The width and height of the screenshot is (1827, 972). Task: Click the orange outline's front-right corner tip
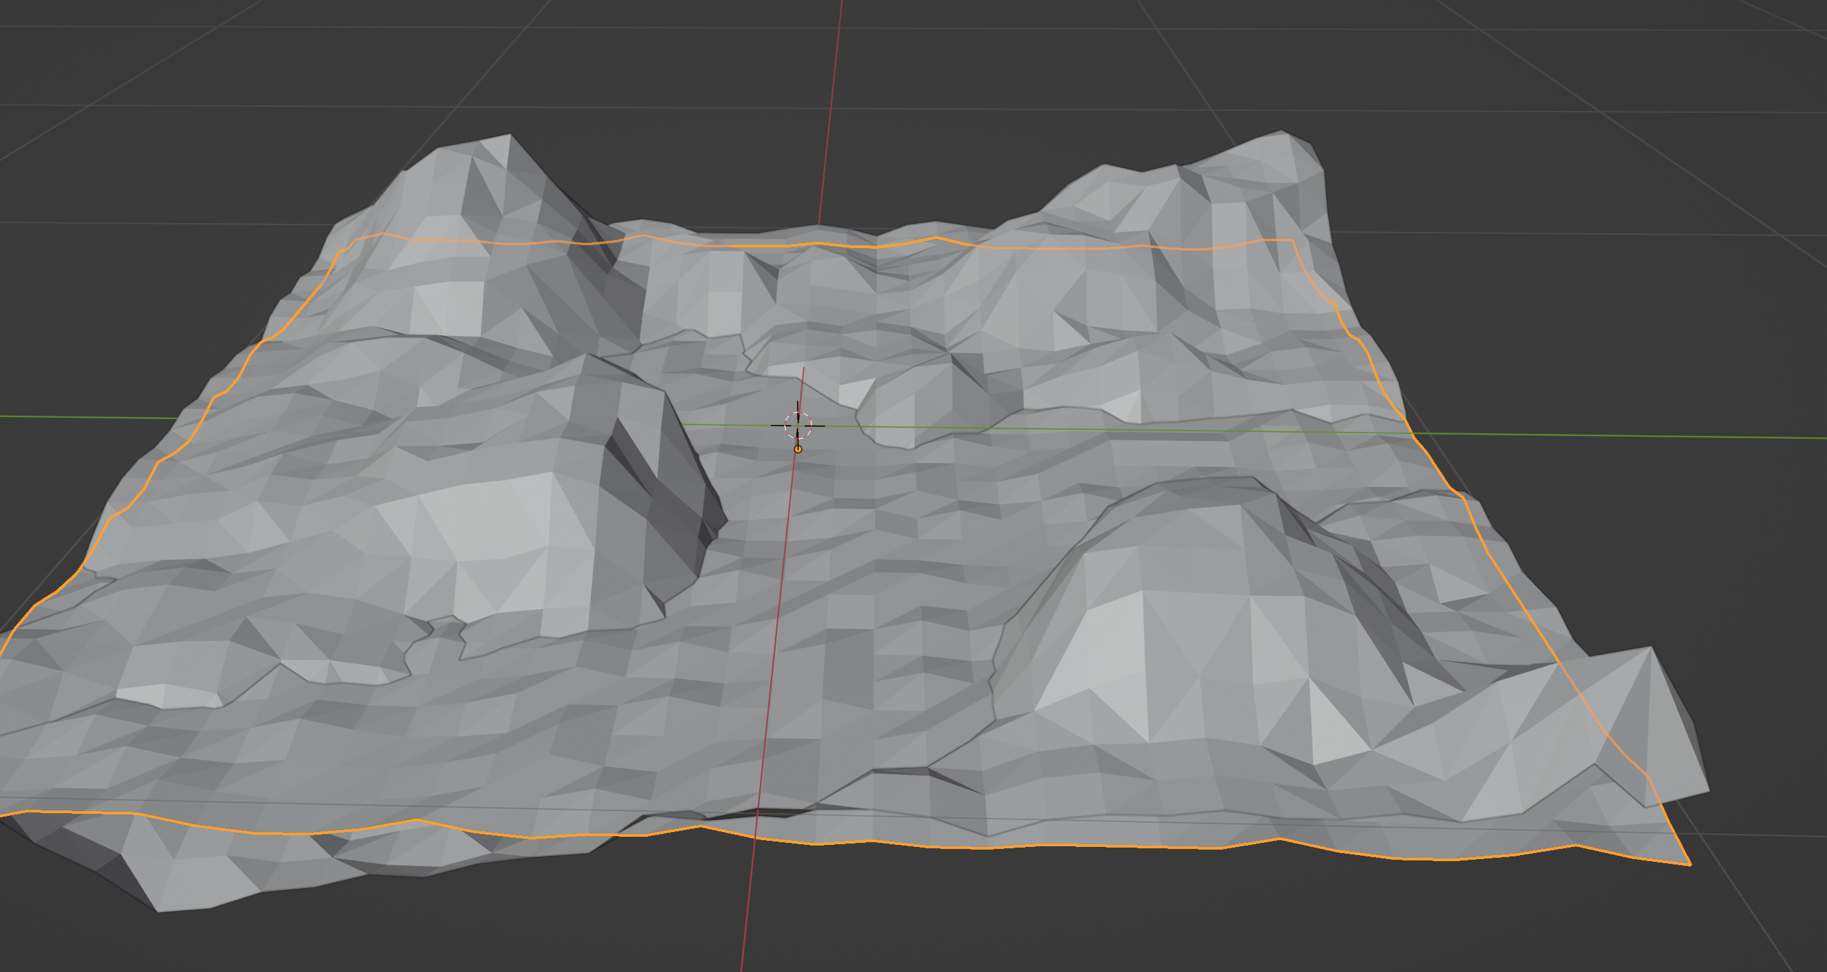[x=1688, y=865]
